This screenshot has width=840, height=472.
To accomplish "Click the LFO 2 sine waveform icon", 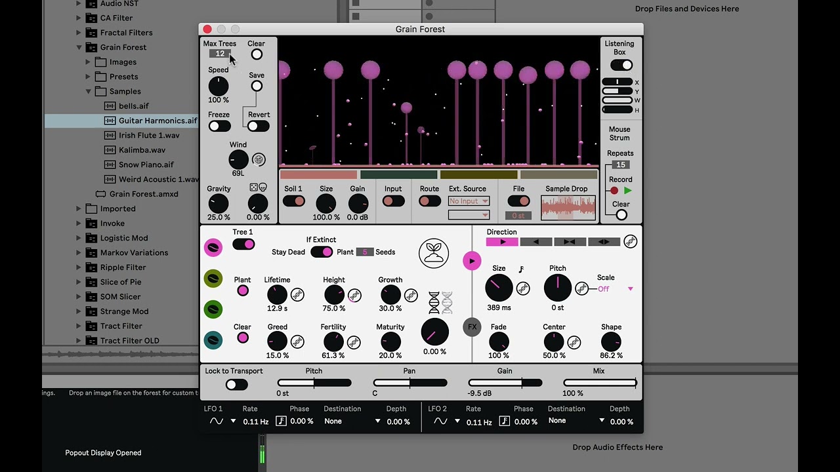I will 440,422.
